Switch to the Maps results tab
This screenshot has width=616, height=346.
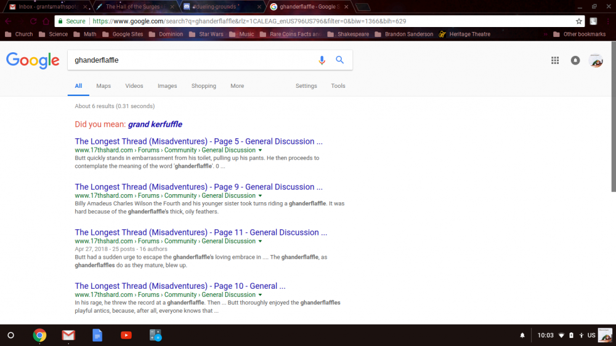click(103, 86)
